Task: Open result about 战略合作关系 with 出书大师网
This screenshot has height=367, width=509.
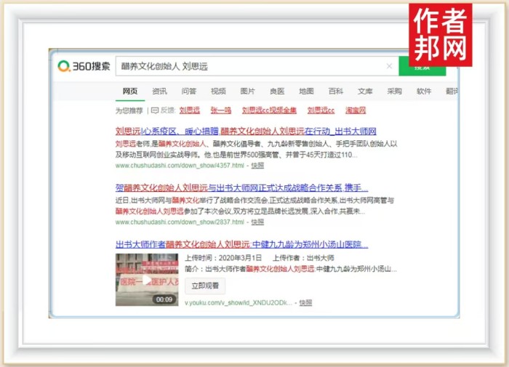Action: click(241, 187)
